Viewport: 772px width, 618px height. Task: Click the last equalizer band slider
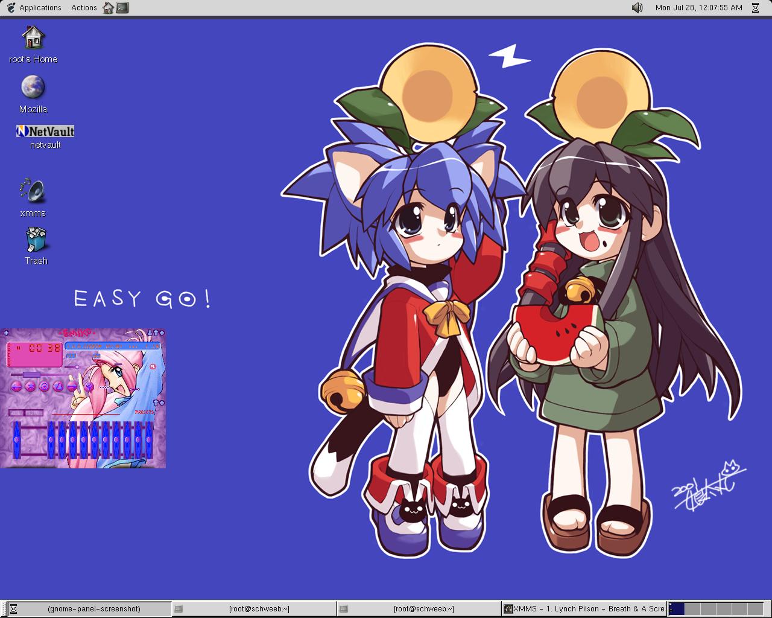coord(149,440)
